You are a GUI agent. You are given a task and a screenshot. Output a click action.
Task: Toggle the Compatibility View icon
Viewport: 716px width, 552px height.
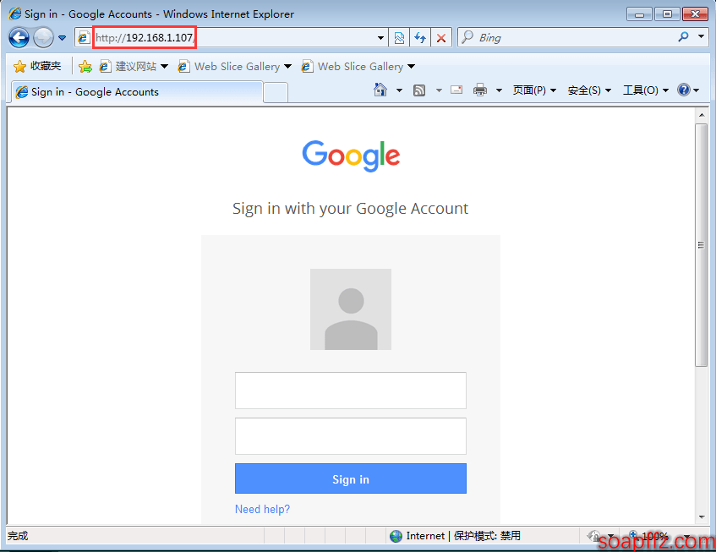point(399,37)
